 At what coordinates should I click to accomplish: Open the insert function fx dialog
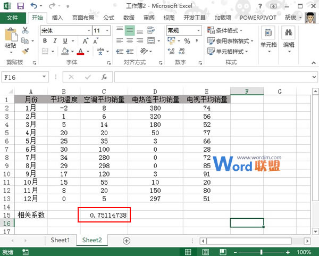(104, 77)
